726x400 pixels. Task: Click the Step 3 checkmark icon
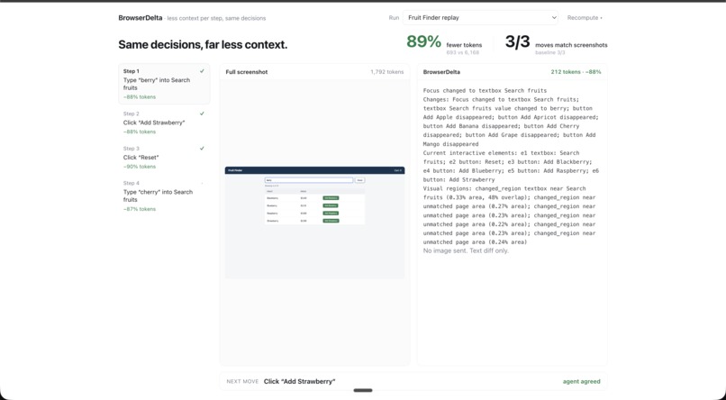point(202,148)
